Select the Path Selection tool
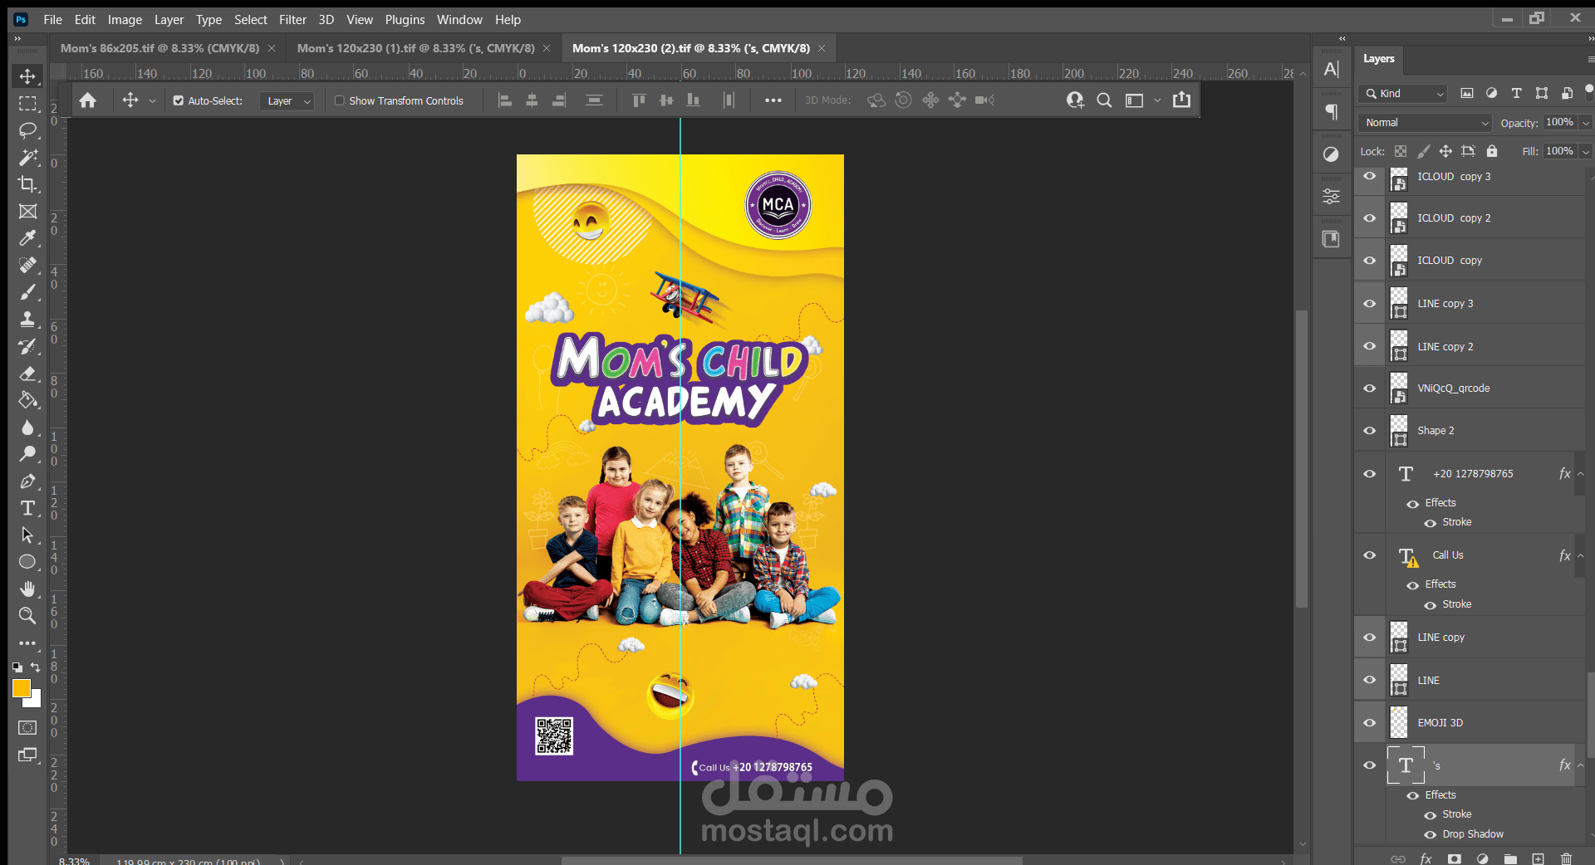 27,535
